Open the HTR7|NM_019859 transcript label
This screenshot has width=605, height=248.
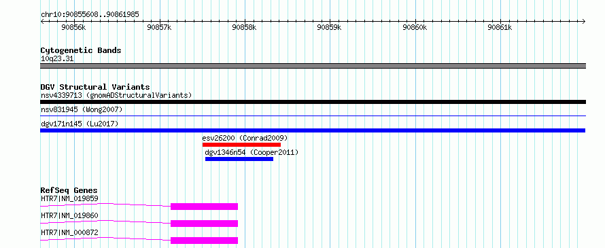point(69,199)
